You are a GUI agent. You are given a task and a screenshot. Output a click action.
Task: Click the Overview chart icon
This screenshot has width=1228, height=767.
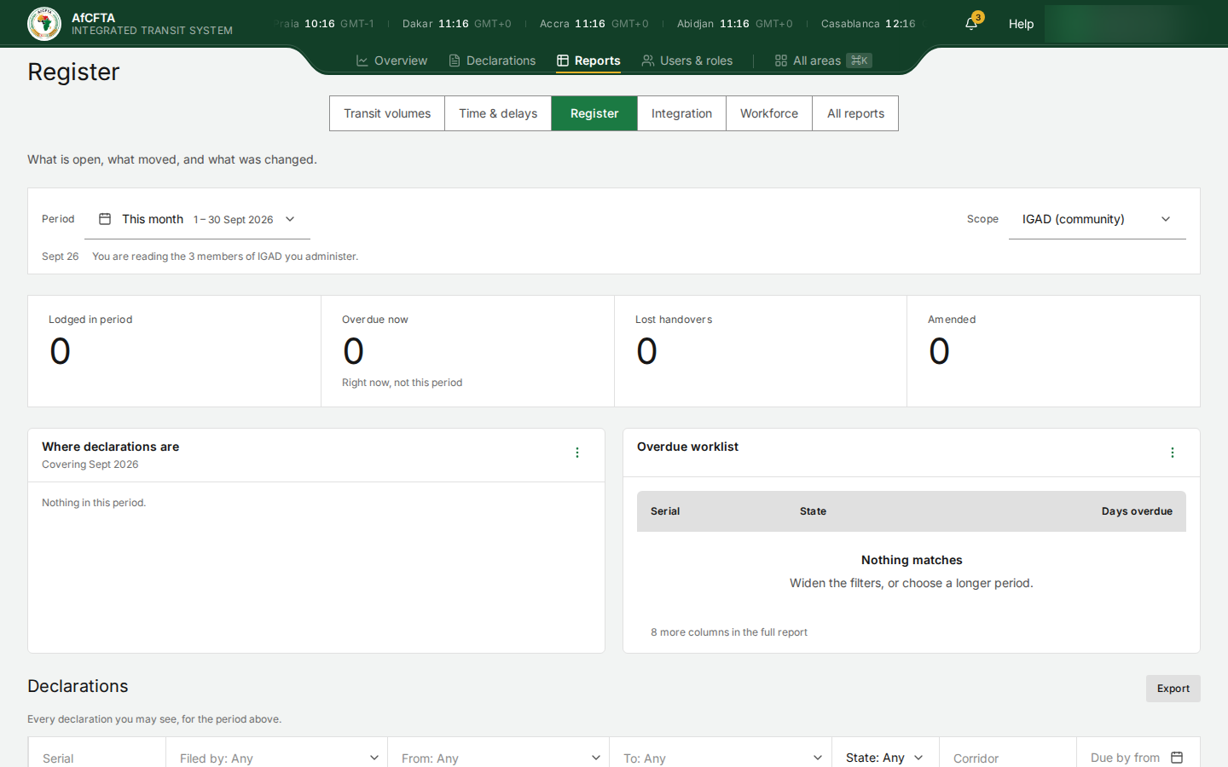click(x=362, y=61)
